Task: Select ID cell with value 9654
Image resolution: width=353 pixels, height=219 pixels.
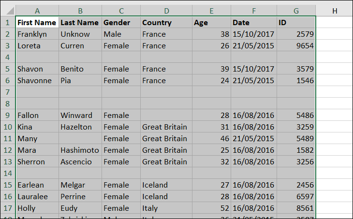Action: (x=296, y=46)
